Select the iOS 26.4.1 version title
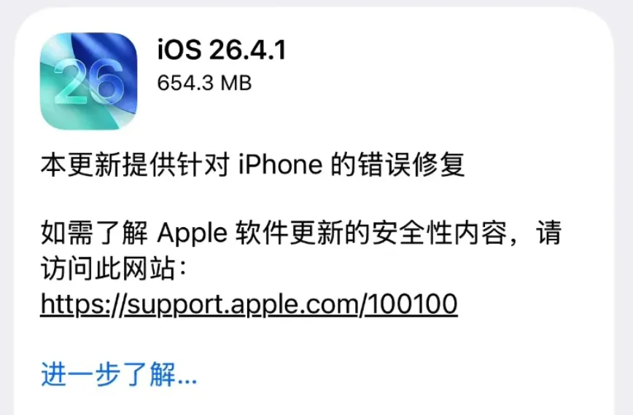The width and height of the screenshot is (633, 415). click(222, 50)
